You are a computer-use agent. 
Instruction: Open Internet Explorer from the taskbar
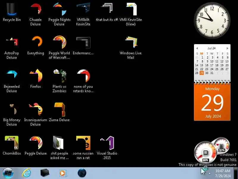click(26, 173)
